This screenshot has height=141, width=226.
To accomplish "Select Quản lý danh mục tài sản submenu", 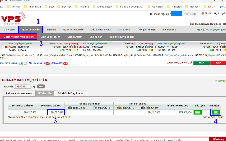I will tap(18, 37).
